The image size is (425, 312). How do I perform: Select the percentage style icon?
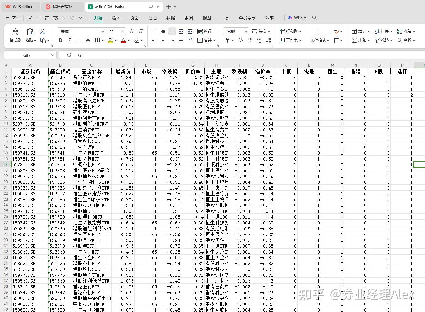(241, 40)
